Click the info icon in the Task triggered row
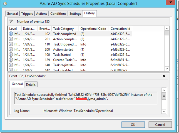 (x=11, y=44)
